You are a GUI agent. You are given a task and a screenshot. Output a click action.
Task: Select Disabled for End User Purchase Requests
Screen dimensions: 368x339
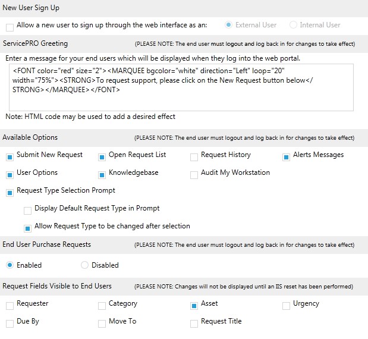point(84,265)
